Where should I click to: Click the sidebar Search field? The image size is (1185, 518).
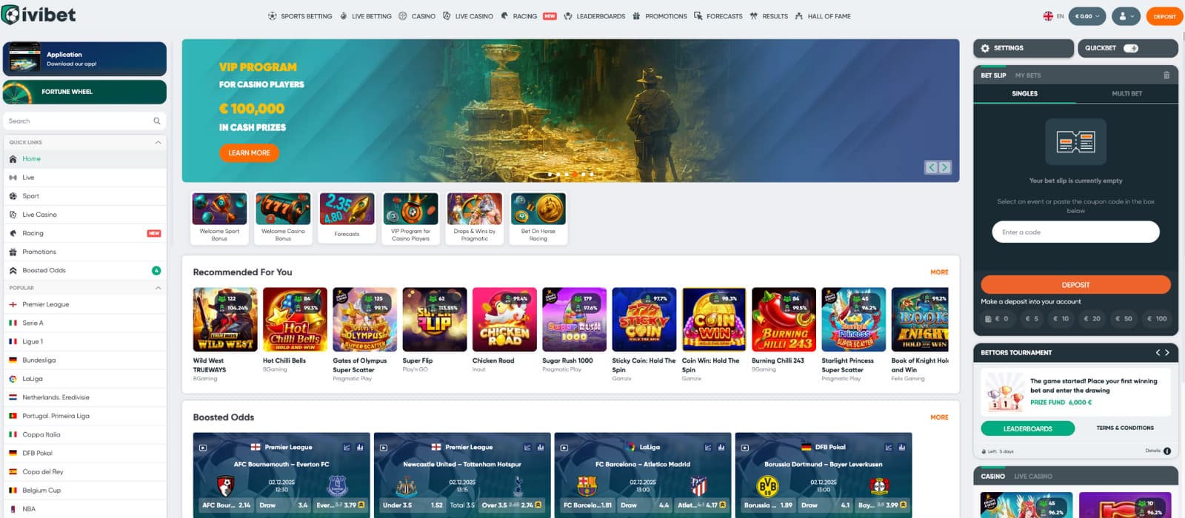pos(84,121)
